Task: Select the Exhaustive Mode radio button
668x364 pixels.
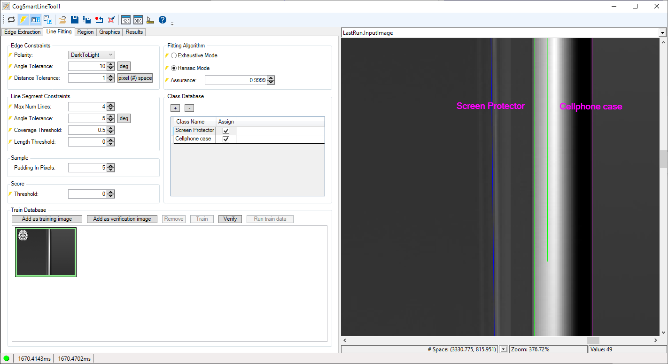Action: 174,55
